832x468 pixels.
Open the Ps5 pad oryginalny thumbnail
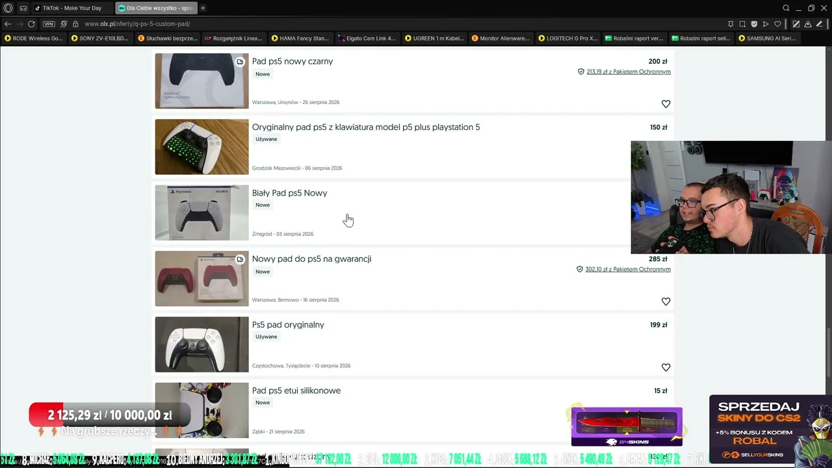point(201,344)
